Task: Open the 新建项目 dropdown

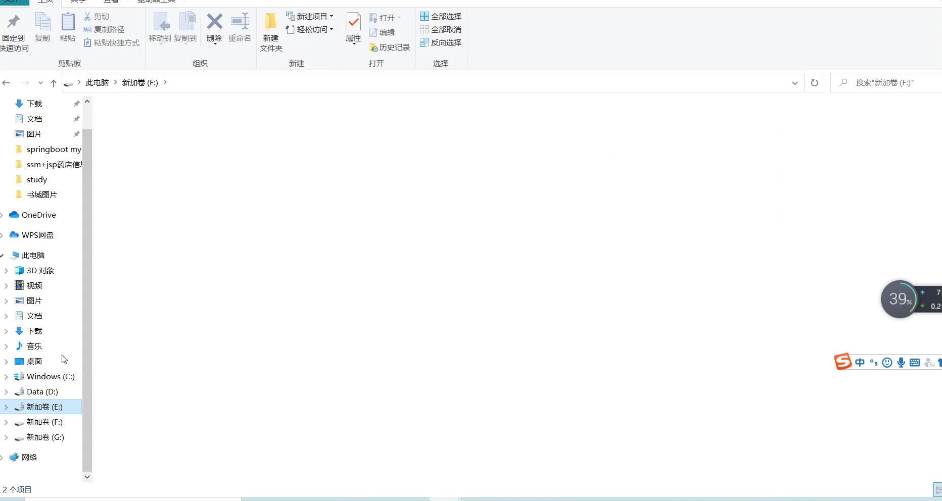Action: click(x=310, y=17)
